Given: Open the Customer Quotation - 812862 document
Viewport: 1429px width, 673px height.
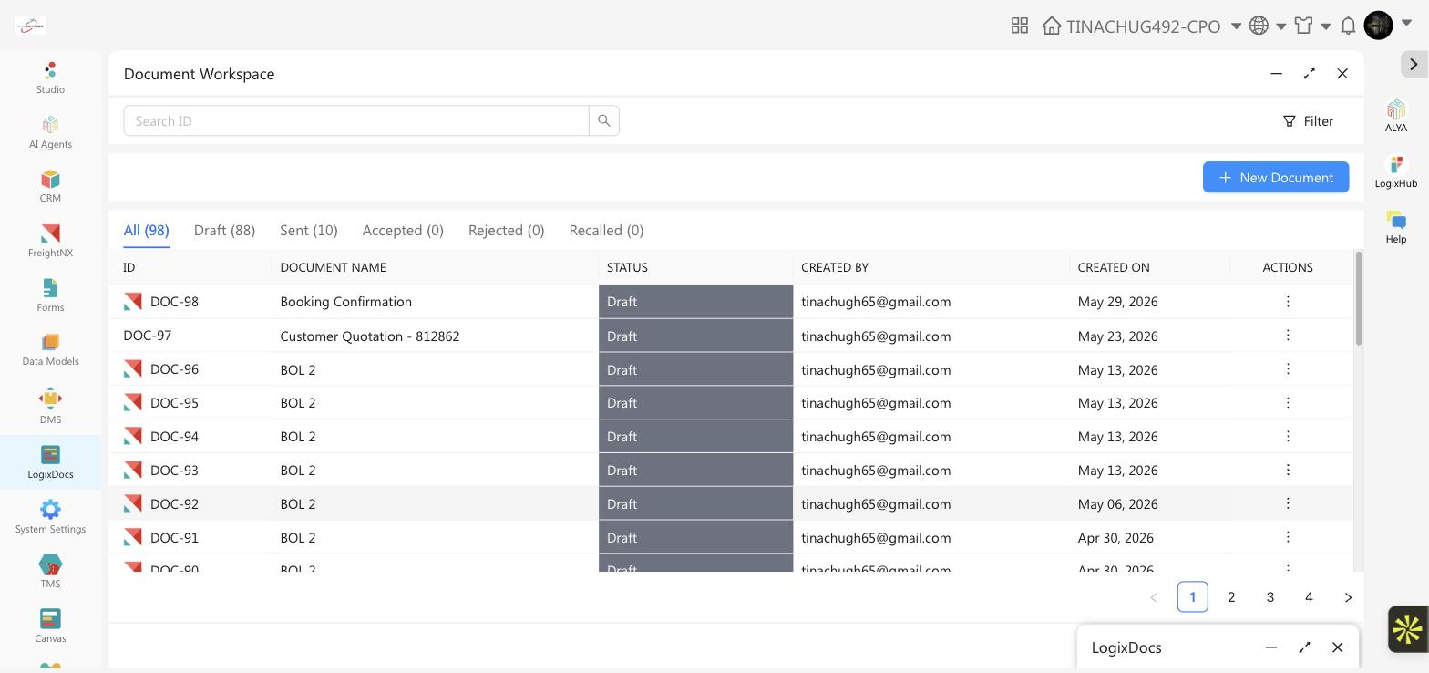Looking at the screenshot, I should [369, 336].
